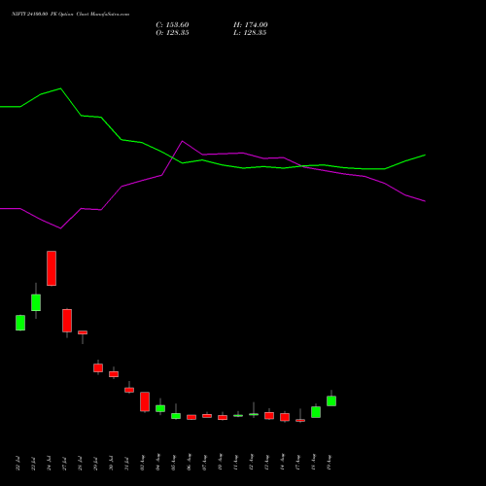Click the 24 Jul date label
486x486 pixels.
[49, 464]
